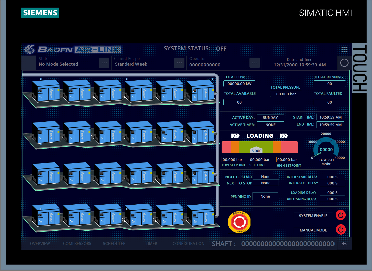This screenshot has width=372, height=271.
Task: Select third compressor in top row
Action: 108,90
